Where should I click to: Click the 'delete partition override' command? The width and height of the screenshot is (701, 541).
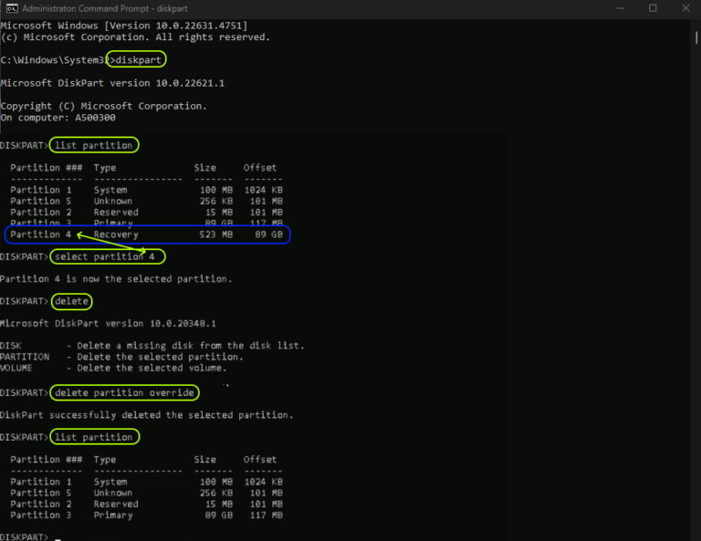[x=125, y=392]
